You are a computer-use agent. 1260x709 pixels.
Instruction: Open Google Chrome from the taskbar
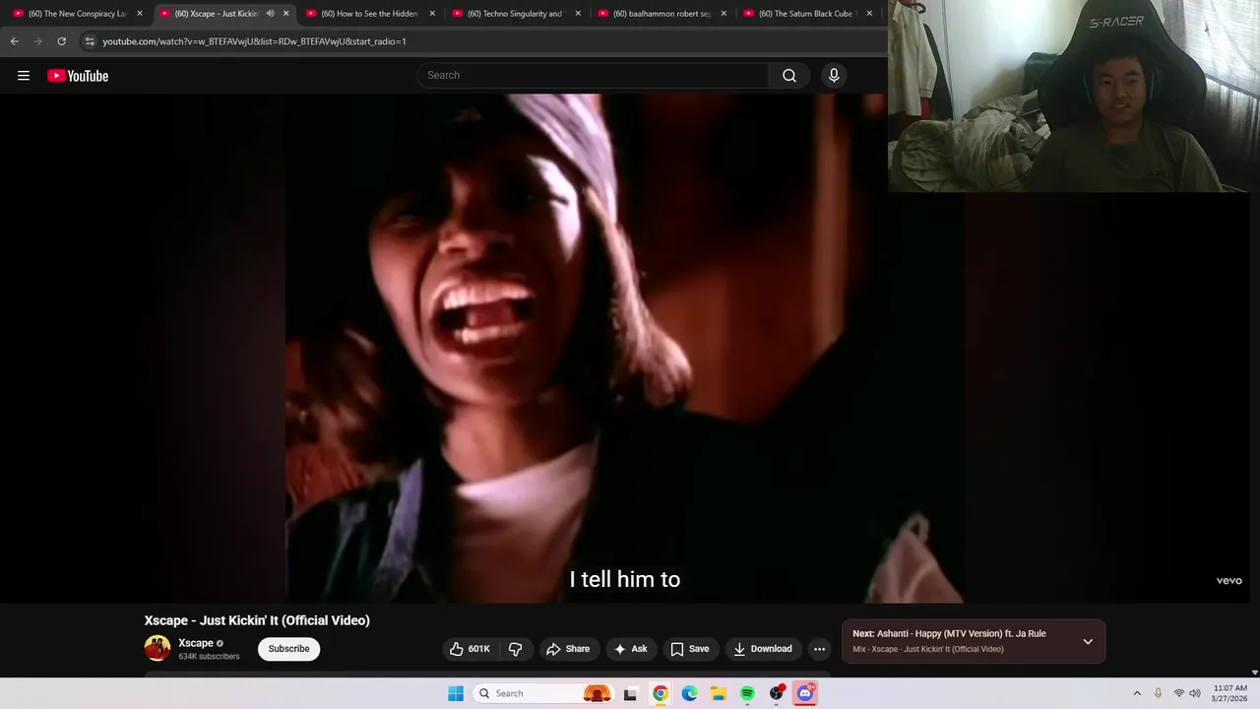(x=661, y=693)
